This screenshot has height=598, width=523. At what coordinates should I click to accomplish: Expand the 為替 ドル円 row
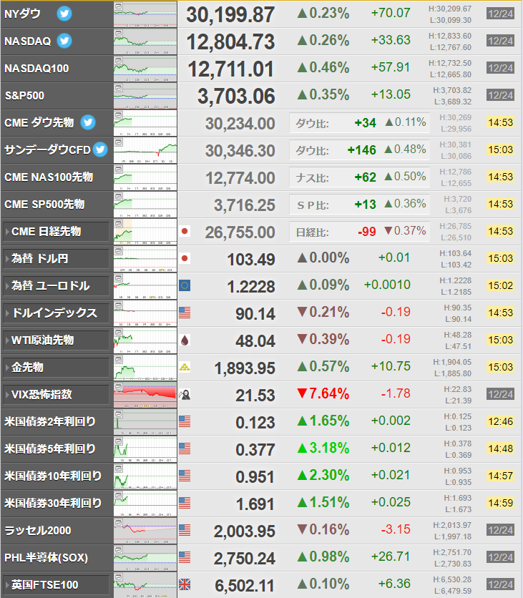56,258
